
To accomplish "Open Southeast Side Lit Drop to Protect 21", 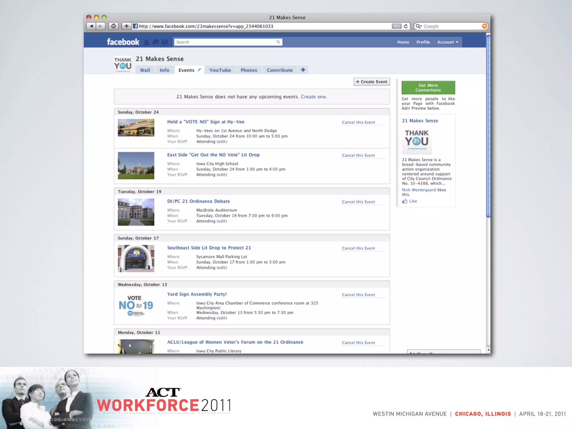I will (209, 248).
